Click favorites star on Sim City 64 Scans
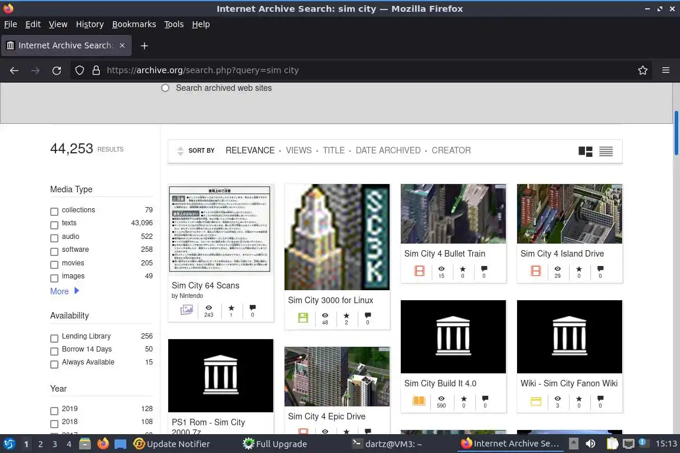The height and width of the screenshot is (453, 680). [x=231, y=308]
